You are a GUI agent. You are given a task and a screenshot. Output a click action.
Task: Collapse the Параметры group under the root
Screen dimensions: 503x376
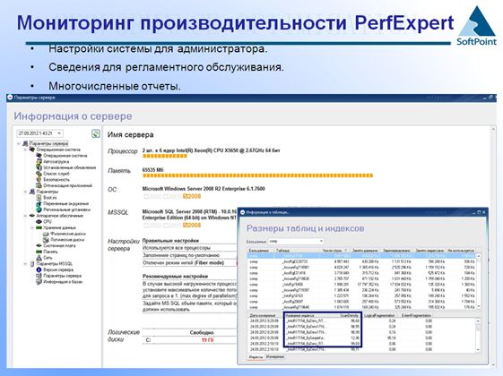(x=26, y=192)
